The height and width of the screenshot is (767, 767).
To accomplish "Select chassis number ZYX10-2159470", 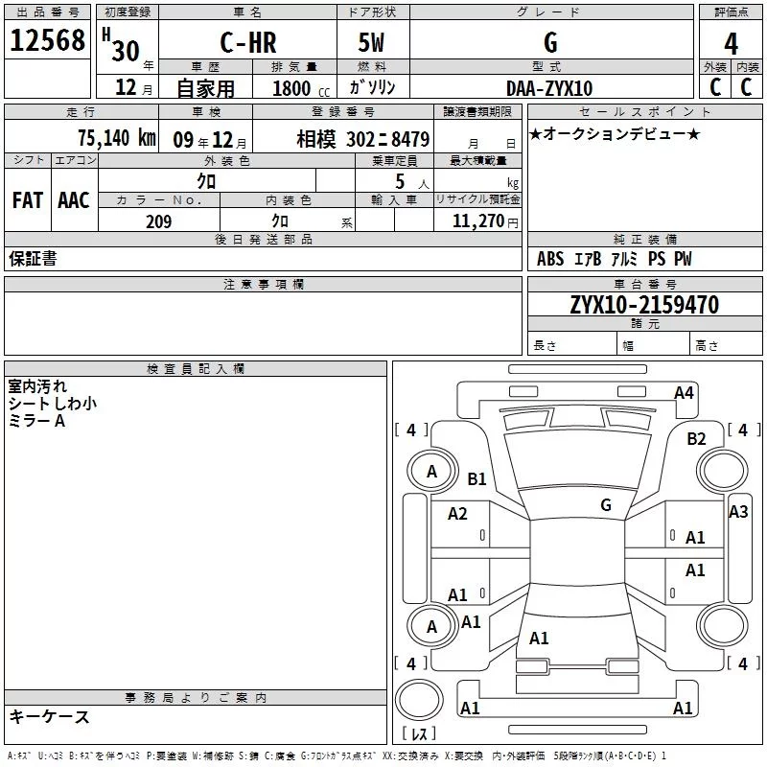I will pos(644,305).
